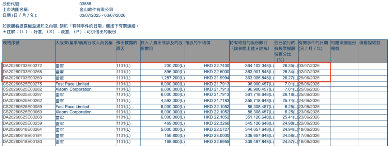388x146 pixels.
Task: Open 23/06/2026 link in row CS20260625E00060
Action: coord(310,112)
